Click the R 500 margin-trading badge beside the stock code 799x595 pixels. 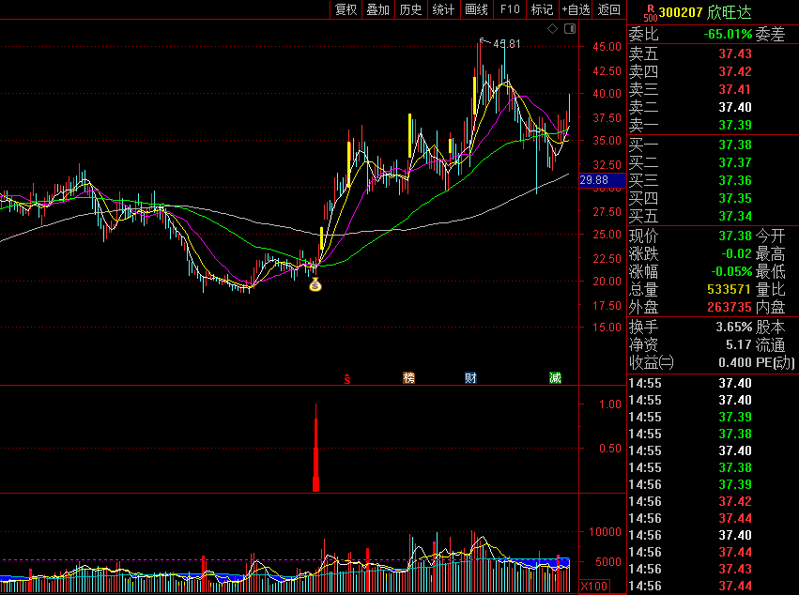[651, 13]
